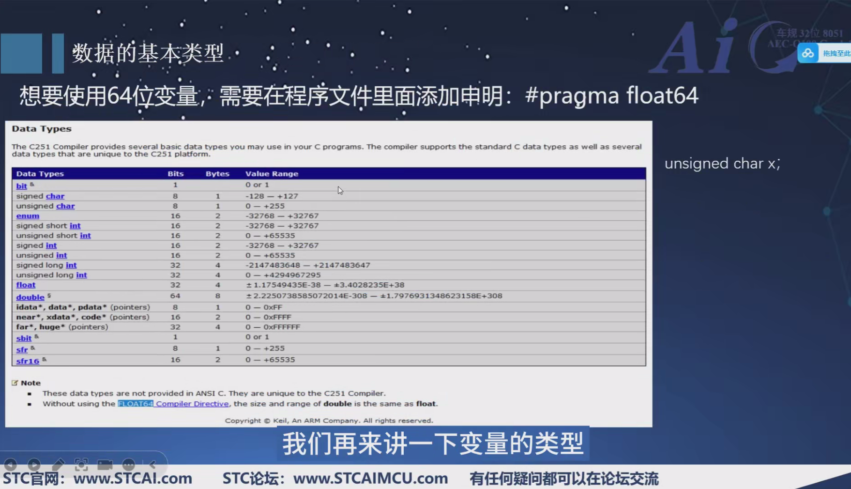Screen dimensions: 851x489
Task: Collapse the slideshow toolbar chevron
Action: [x=152, y=465]
